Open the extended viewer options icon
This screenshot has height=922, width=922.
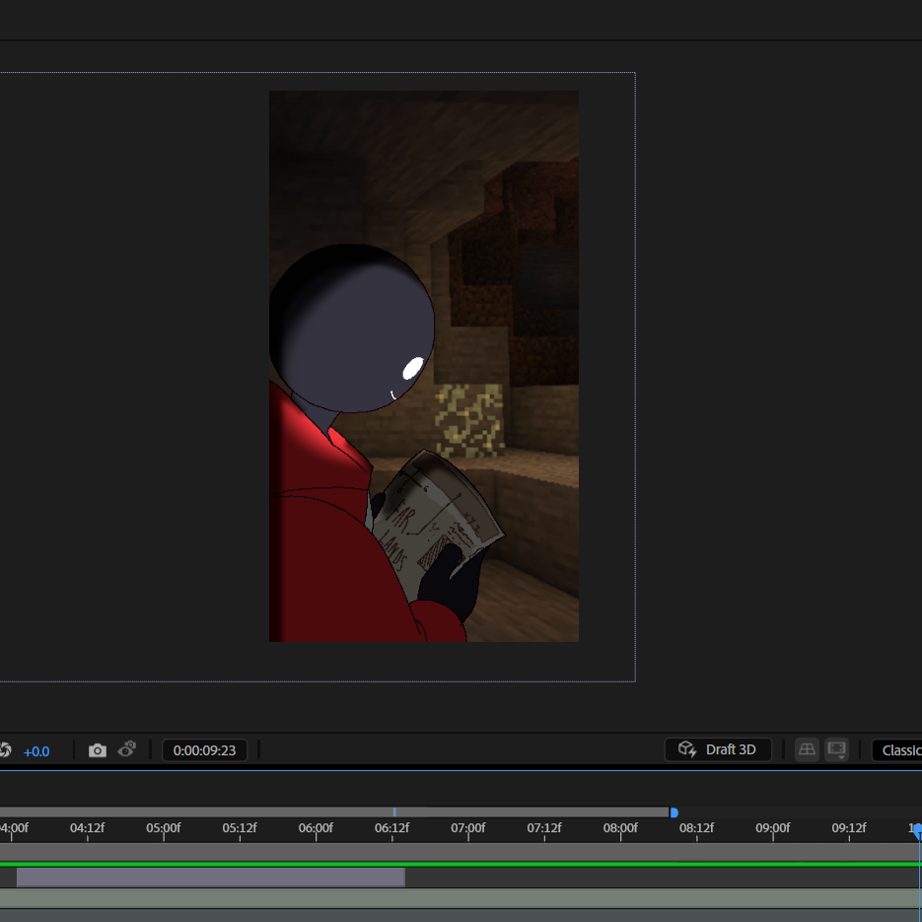[836, 749]
